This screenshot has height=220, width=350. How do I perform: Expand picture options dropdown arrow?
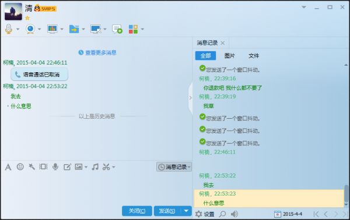[86, 167]
